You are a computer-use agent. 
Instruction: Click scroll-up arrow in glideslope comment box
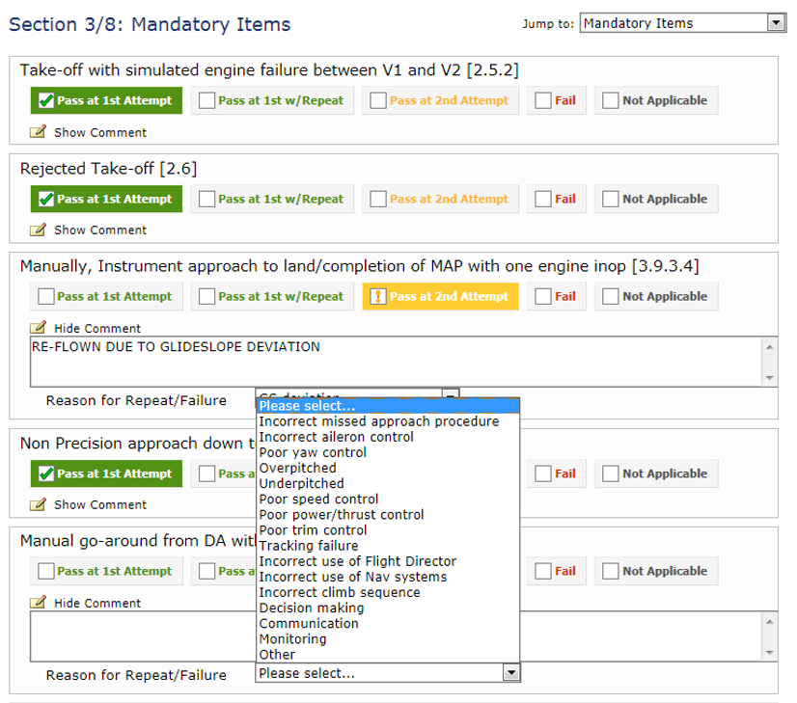click(x=769, y=346)
